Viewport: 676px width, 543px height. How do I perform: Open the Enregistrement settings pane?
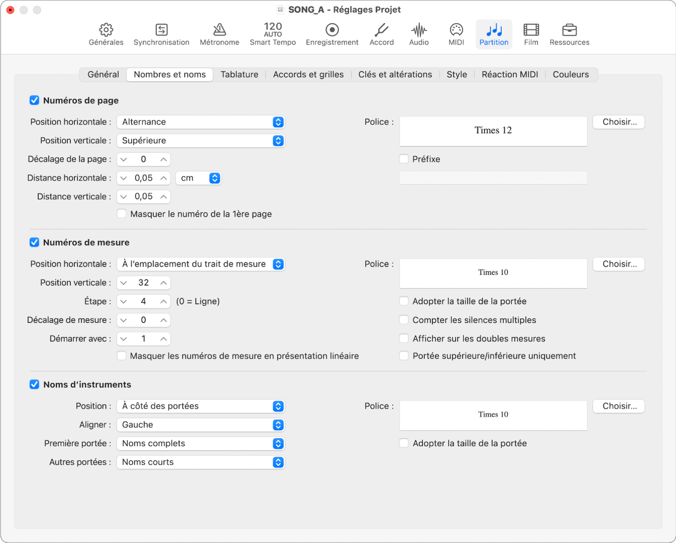pos(332,34)
